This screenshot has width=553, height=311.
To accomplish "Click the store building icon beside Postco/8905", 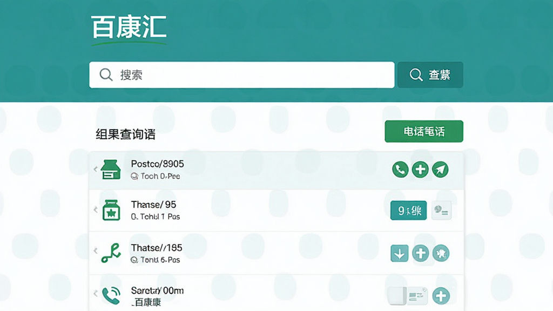I will [111, 170].
